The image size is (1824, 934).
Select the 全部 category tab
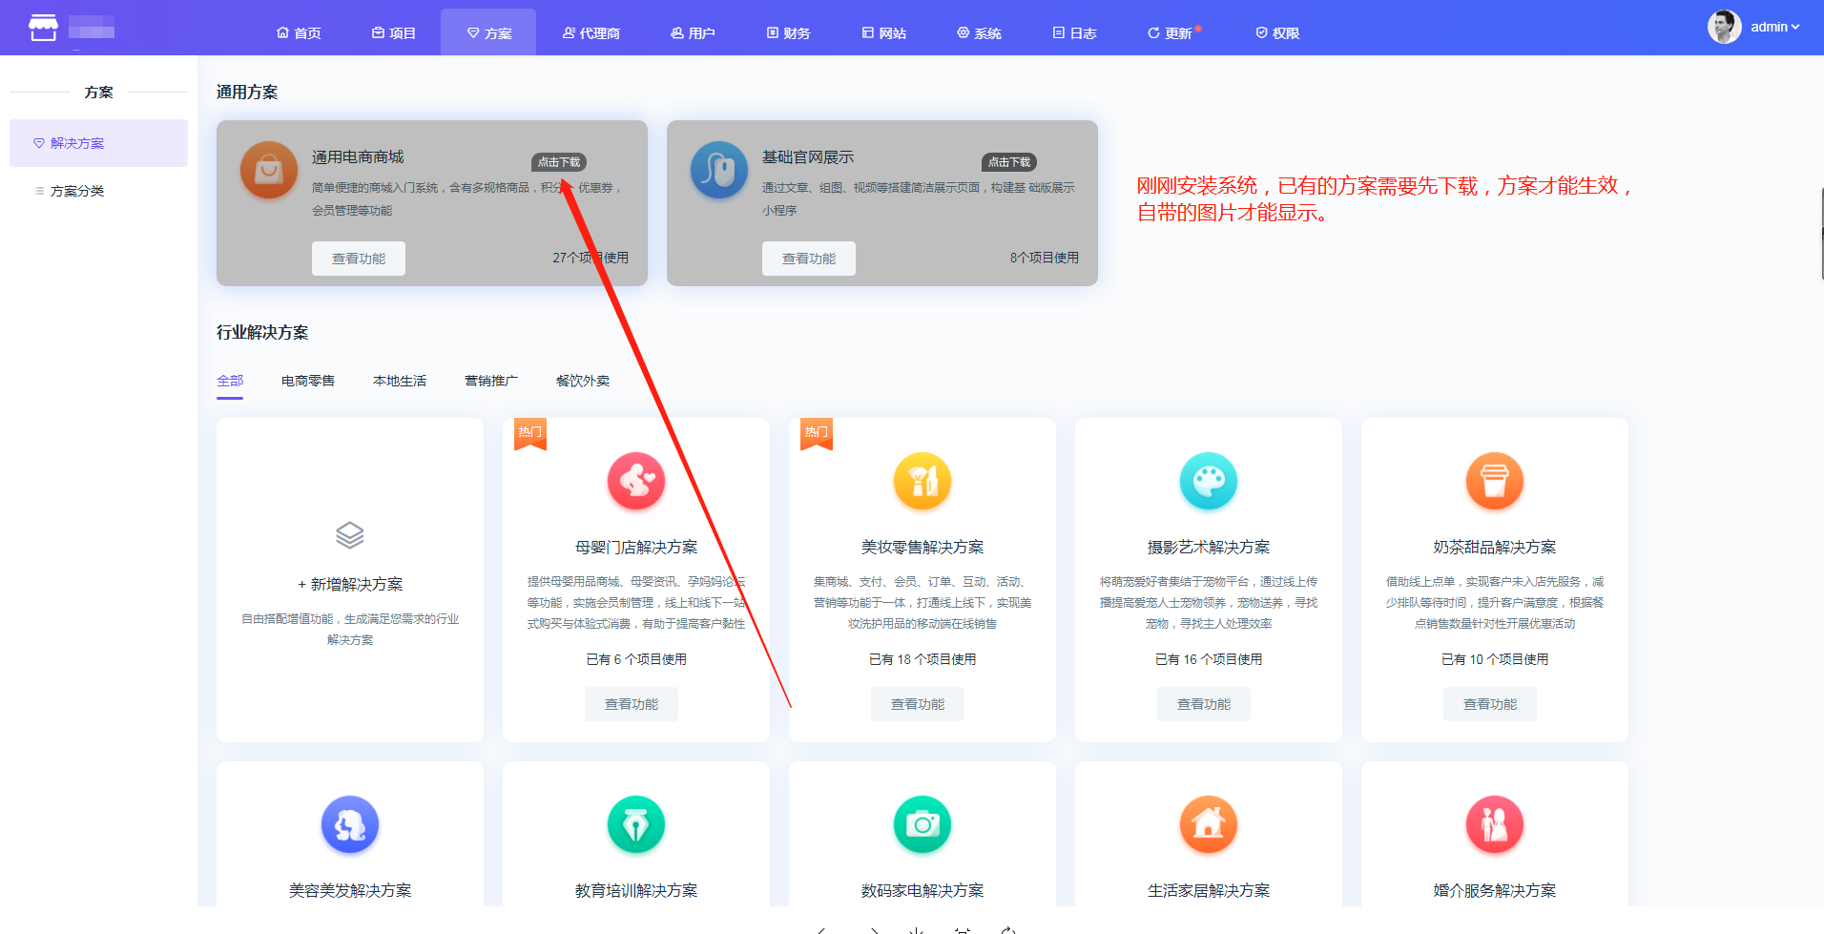pyautogui.click(x=230, y=381)
